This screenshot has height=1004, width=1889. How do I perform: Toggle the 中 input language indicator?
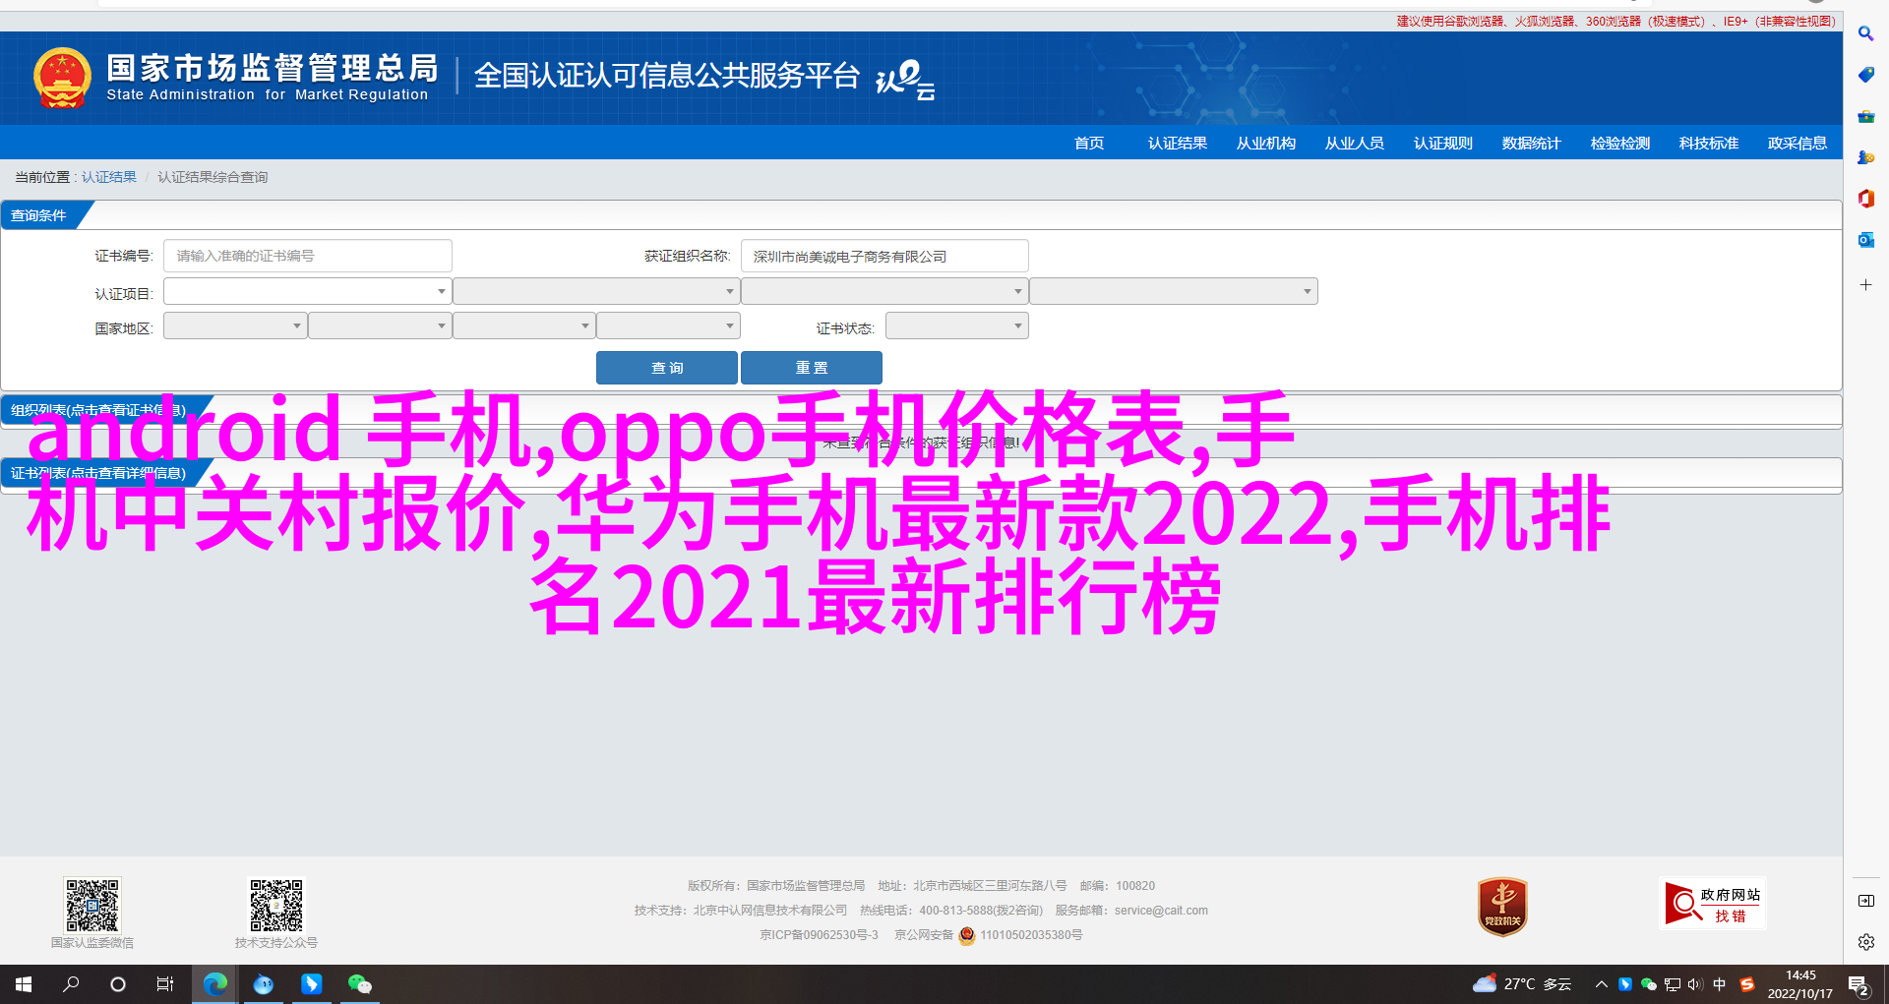click(1720, 984)
